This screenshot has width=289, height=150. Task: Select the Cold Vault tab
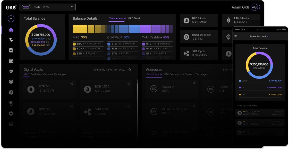coord(36,74)
